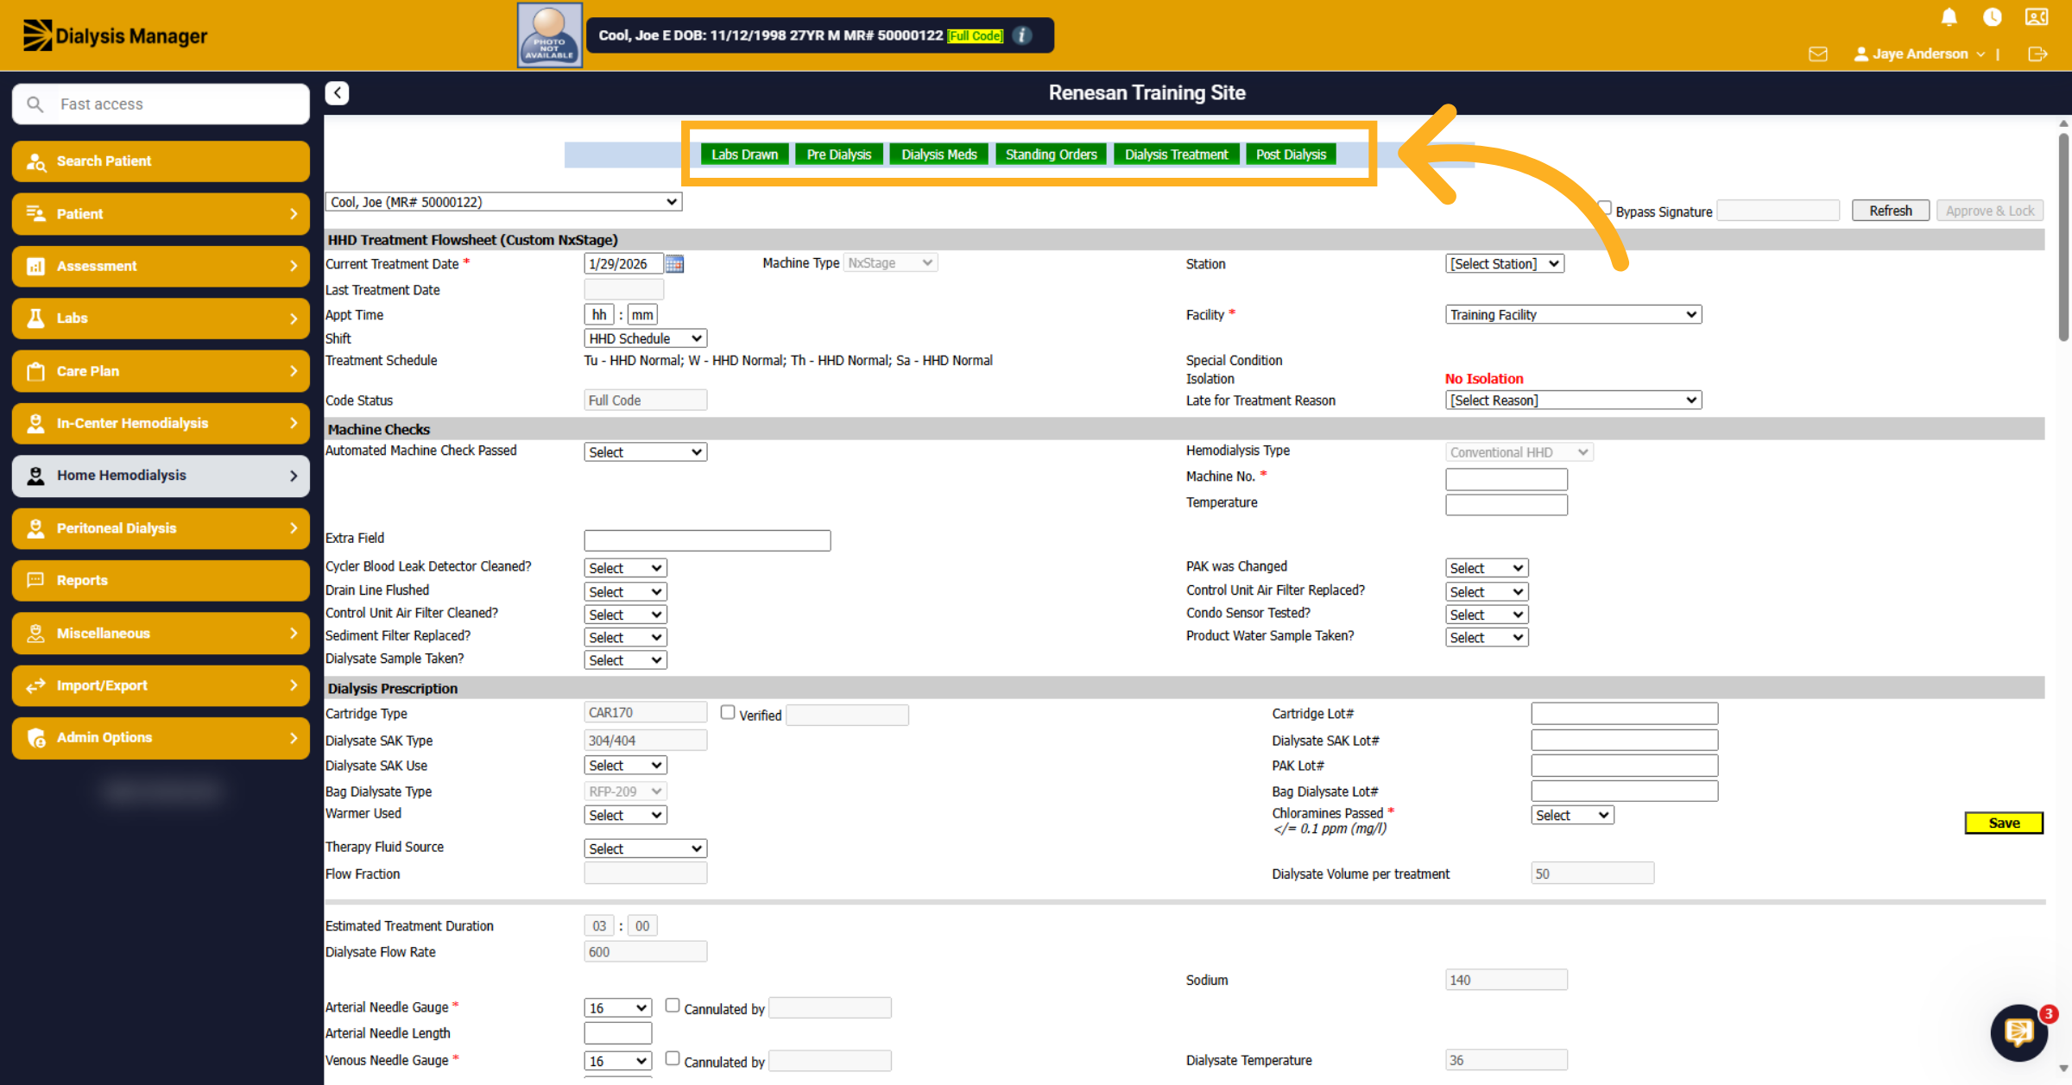Open calendar picker for Current Treatment Date
Image resolution: width=2072 pixels, height=1085 pixels.
click(x=674, y=264)
